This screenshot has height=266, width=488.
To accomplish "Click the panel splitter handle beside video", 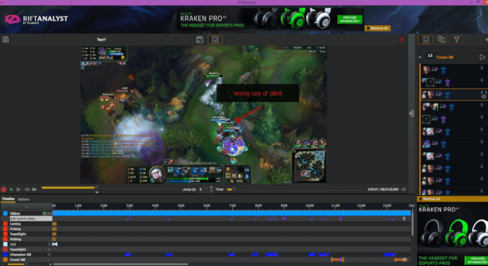I will coord(411,113).
